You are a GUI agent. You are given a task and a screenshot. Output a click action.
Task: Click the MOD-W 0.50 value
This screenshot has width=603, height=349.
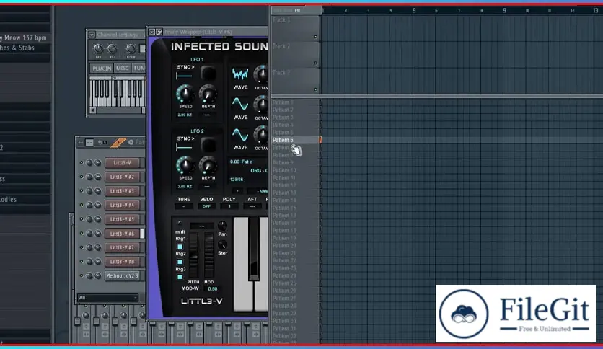212,289
